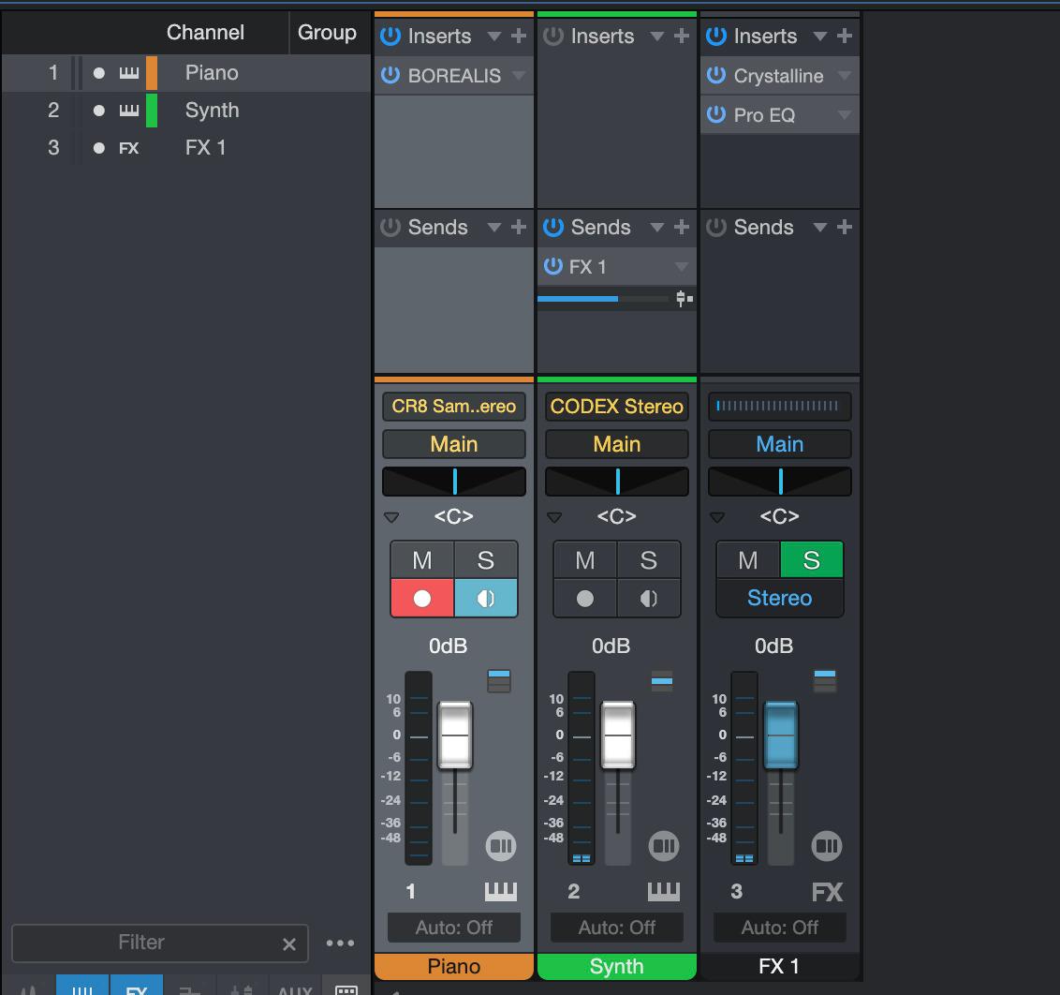The height and width of the screenshot is (995, 1060).
Task: Toggle all Synth Sends power button
Action: [x=553, y=228]
